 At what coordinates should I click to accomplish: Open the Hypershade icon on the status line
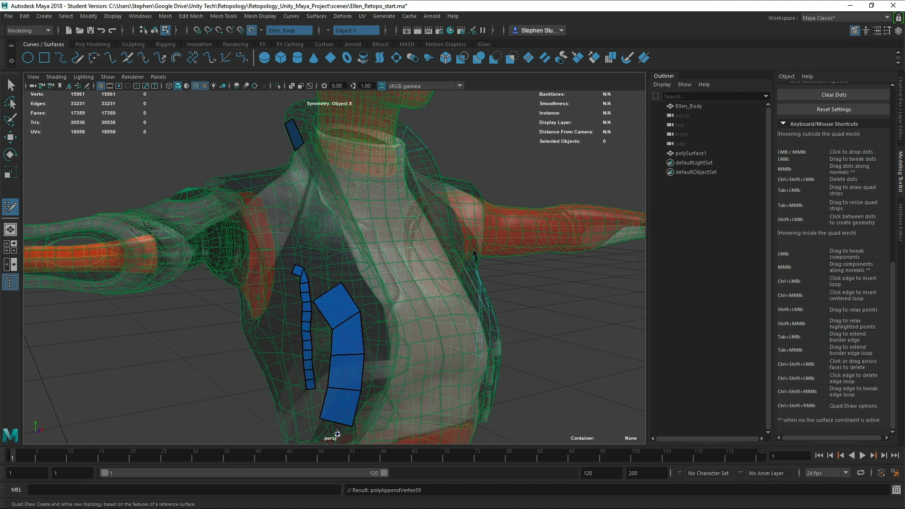(450, 30)
